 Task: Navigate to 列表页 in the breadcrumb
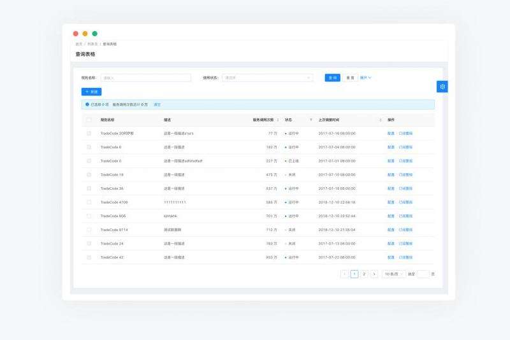[x=93, y=44]
